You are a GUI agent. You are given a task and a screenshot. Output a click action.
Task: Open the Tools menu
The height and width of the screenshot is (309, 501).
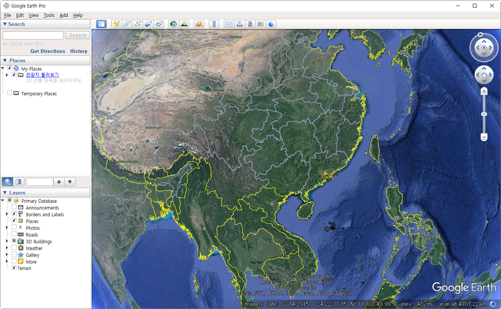(49, 15)
